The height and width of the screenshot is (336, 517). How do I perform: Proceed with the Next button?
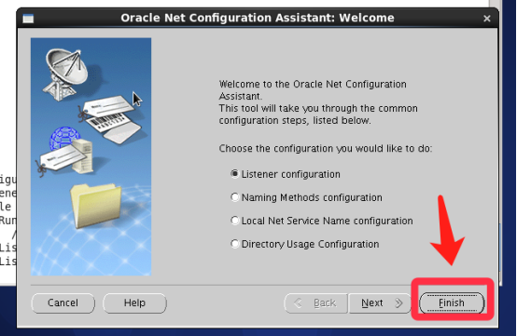coord(380,302)
